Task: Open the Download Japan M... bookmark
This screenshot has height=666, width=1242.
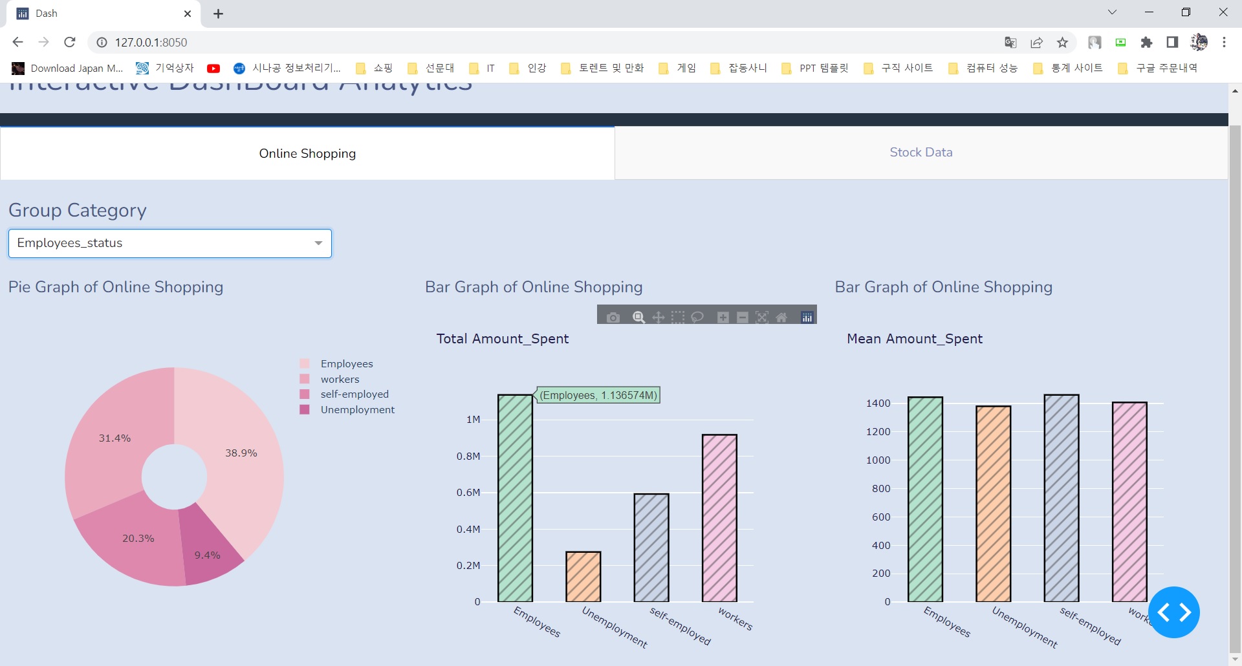Action: (67, 69)
